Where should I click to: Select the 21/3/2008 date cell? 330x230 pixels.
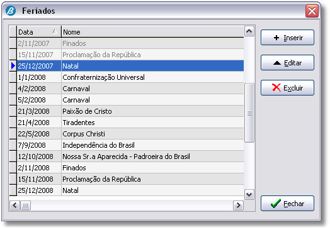point(39,111)
